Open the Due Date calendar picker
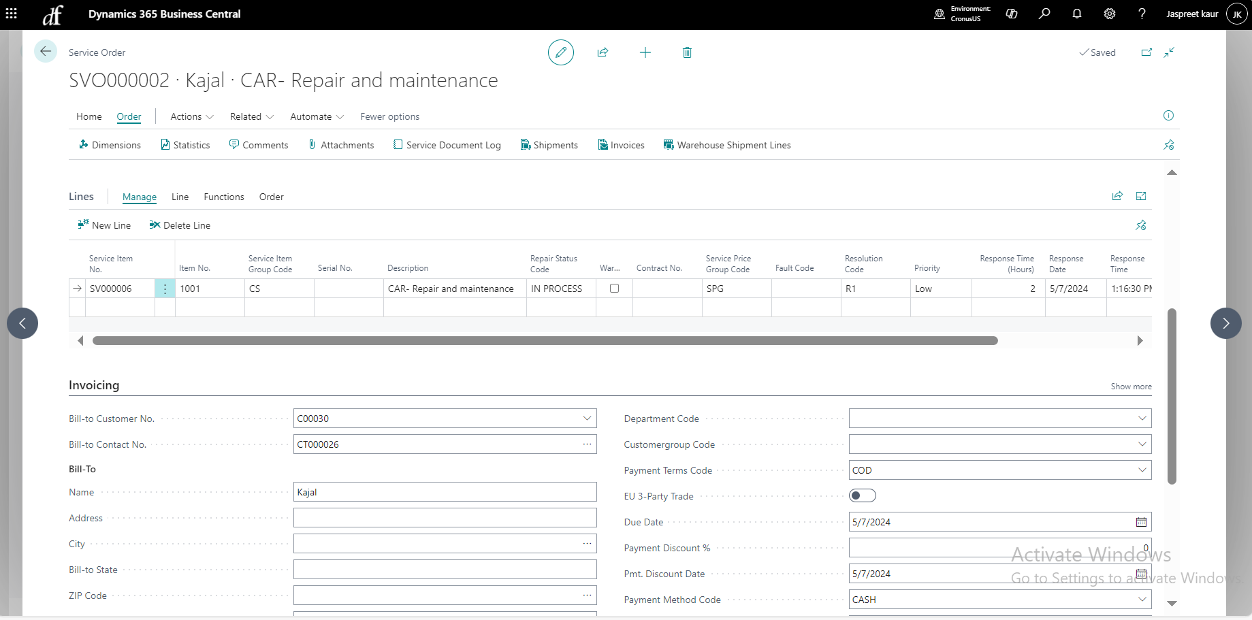This screenshot has height=620, width=1252. tap(1141, 522)
